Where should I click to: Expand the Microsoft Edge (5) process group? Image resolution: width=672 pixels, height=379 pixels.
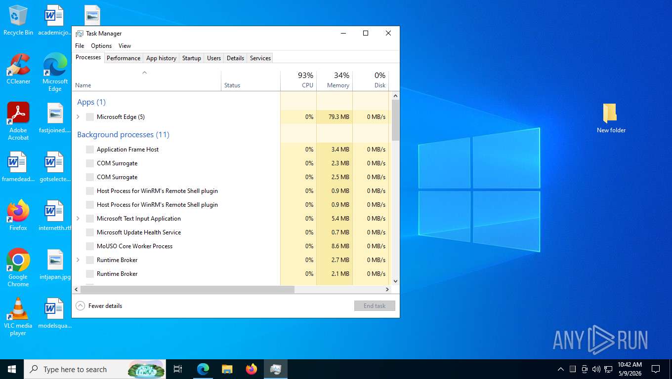click(x=78, y=117)
